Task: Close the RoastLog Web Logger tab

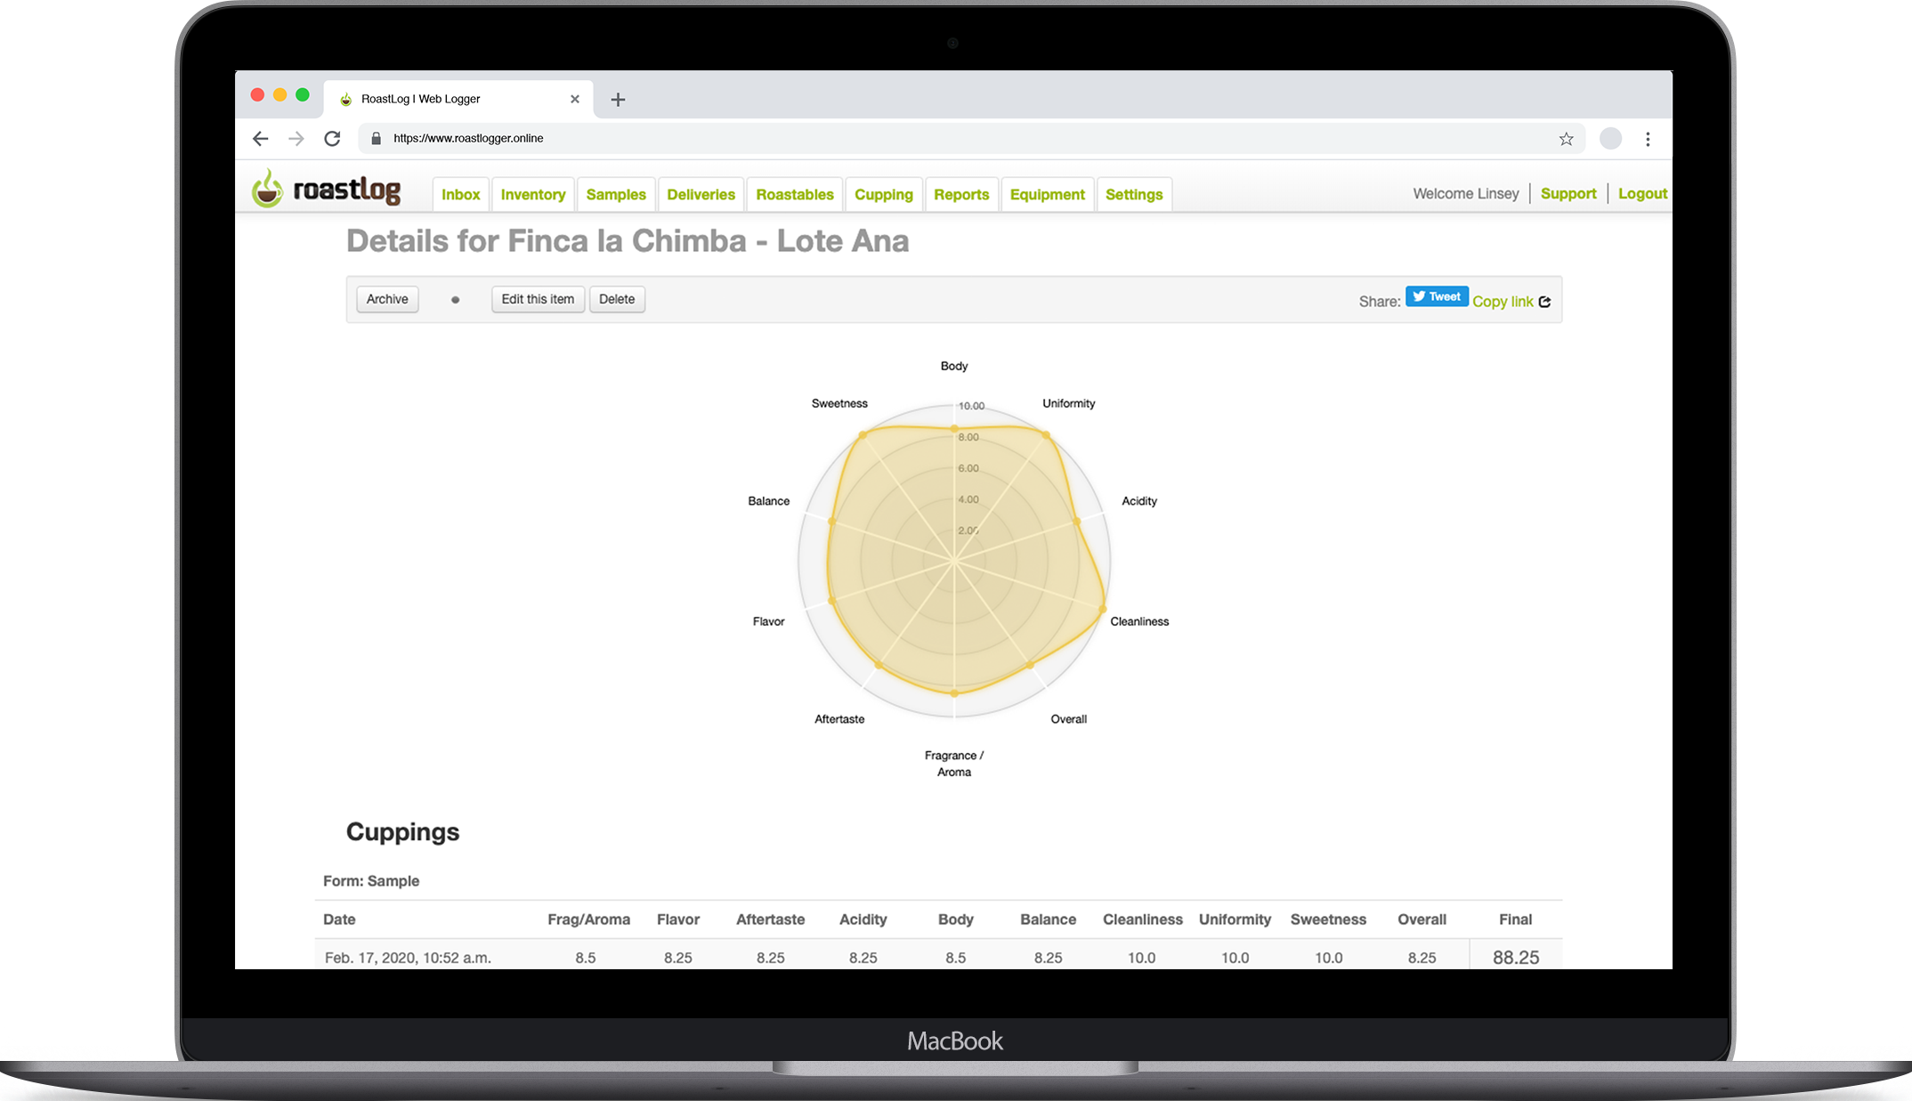Action: [575, 99]
